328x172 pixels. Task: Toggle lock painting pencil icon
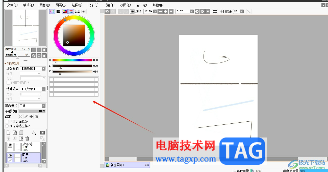26,117
